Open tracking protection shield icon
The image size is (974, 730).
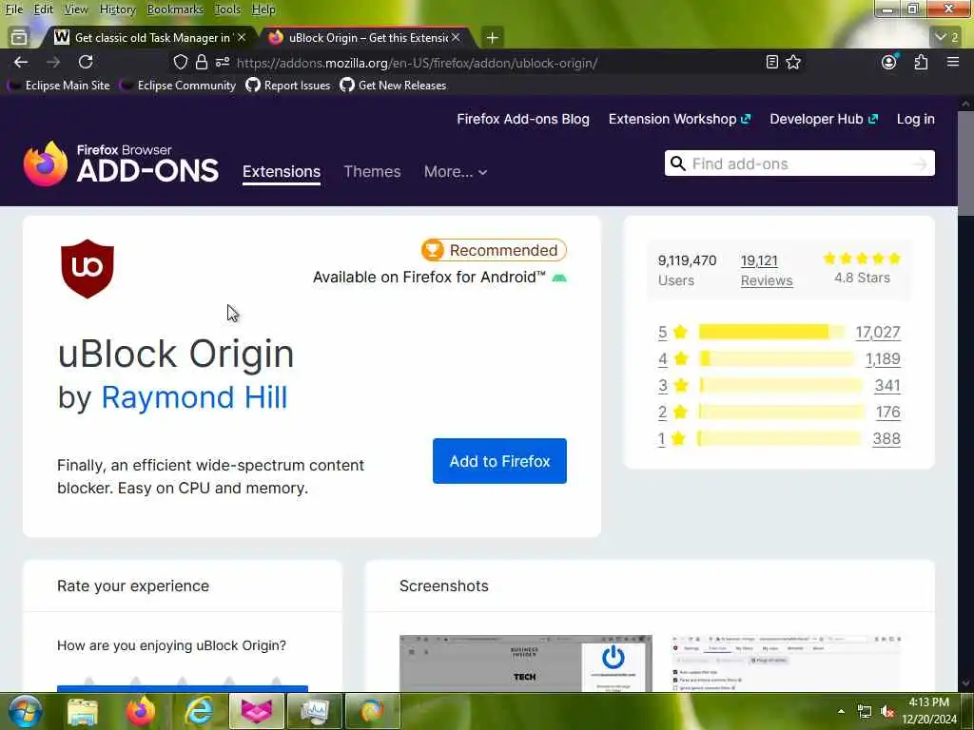pos(180,62)
